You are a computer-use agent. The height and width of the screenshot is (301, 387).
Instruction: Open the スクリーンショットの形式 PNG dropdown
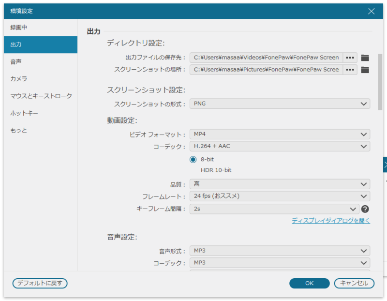pos(281,104)
